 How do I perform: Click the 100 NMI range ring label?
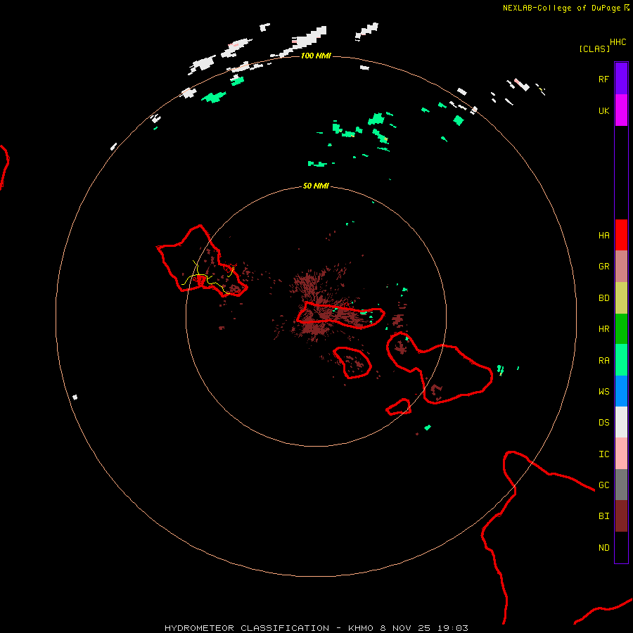[316, 56]
